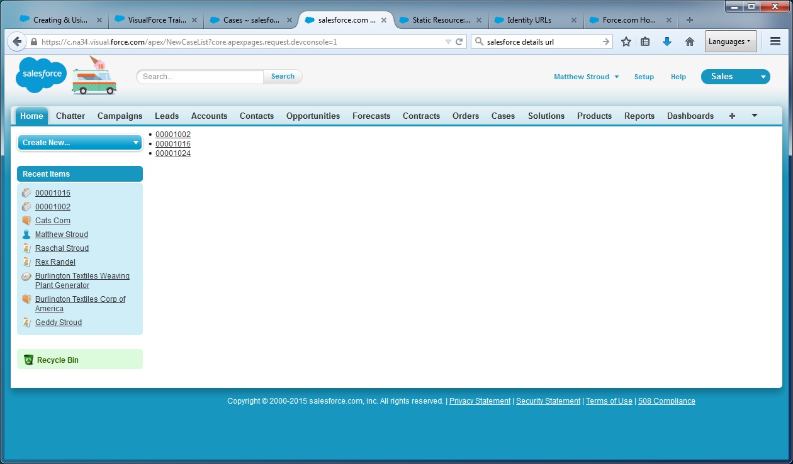Click case icon next to recent 00001016

[26, 193]
